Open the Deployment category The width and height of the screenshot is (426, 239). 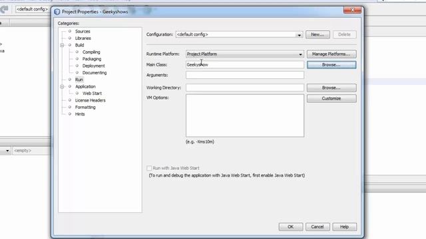click(93, 66)
